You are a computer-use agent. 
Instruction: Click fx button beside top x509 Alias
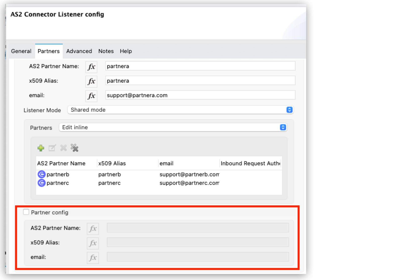91,81
